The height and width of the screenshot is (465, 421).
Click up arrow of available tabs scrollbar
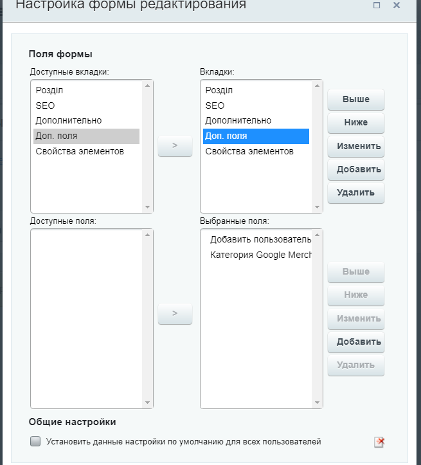[x=148, y=86]
